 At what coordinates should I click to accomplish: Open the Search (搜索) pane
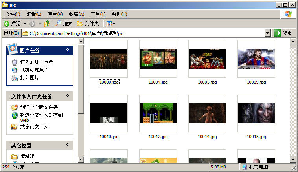coord(64,24)
